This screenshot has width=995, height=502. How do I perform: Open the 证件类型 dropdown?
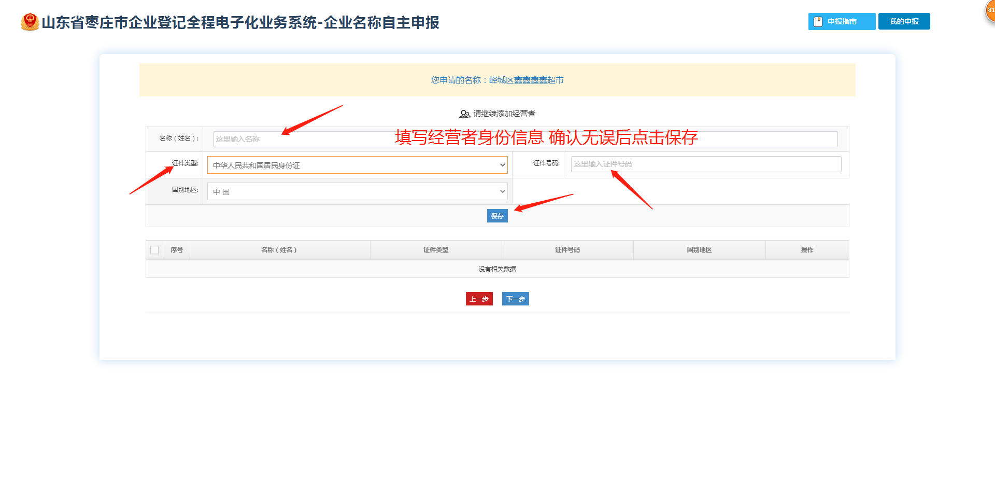[357, 165]
